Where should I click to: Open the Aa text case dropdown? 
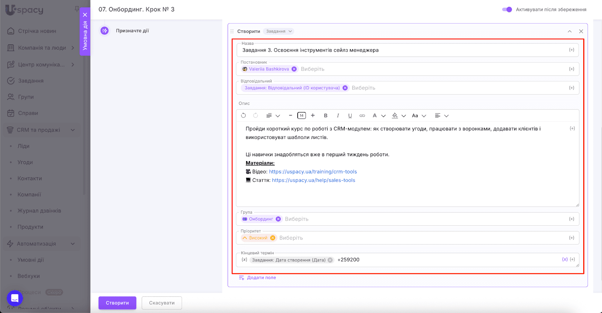419,115
